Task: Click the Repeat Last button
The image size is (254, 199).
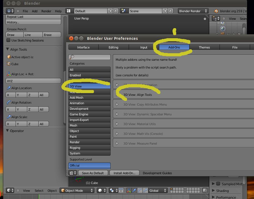Action: pyautogui.click(x=33, y=17)
